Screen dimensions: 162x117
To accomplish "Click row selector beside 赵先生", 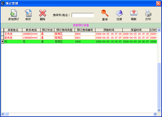I will 2,38.
